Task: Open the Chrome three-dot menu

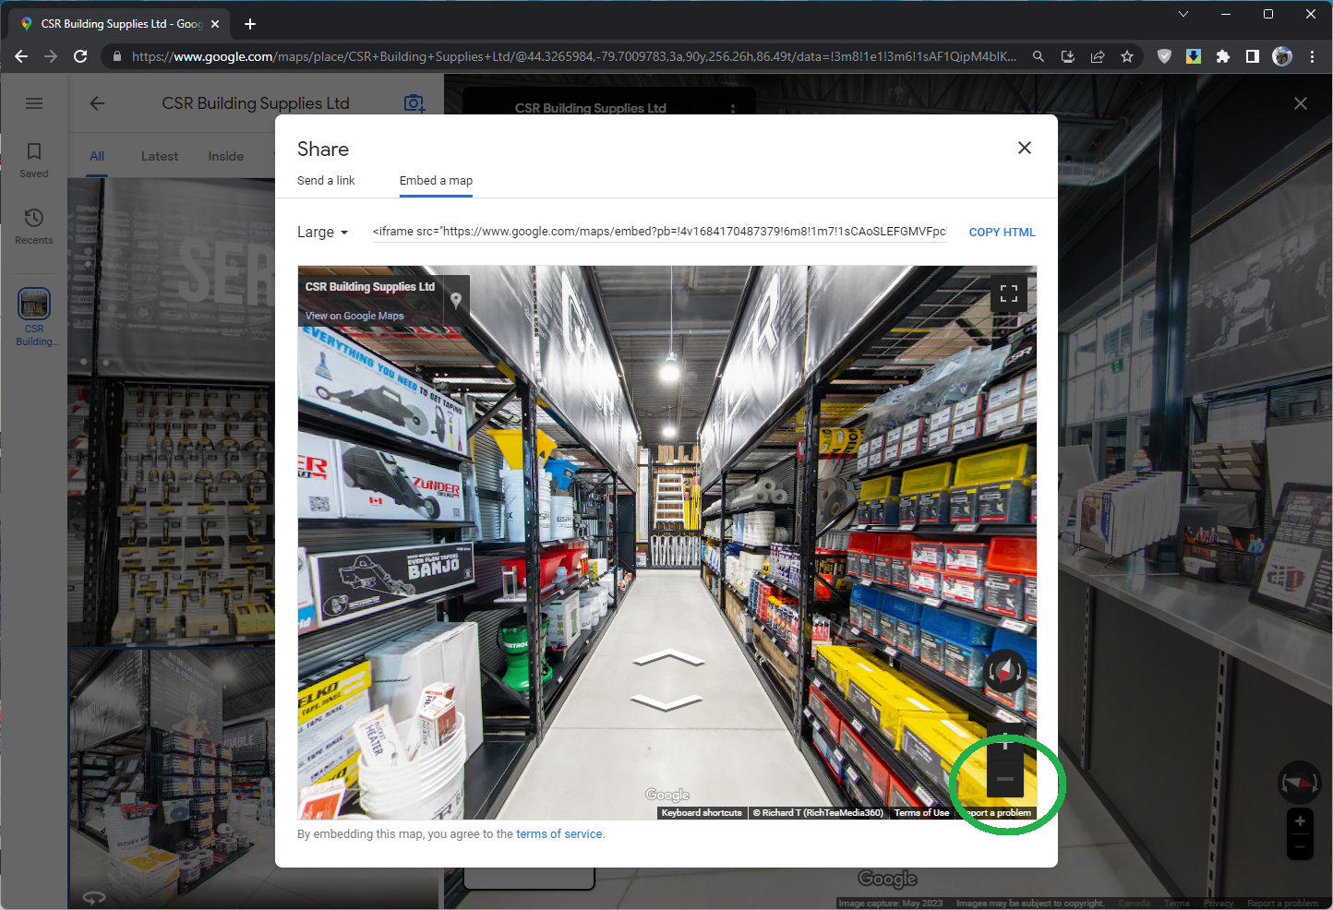Action: [x=1312, y=56]
